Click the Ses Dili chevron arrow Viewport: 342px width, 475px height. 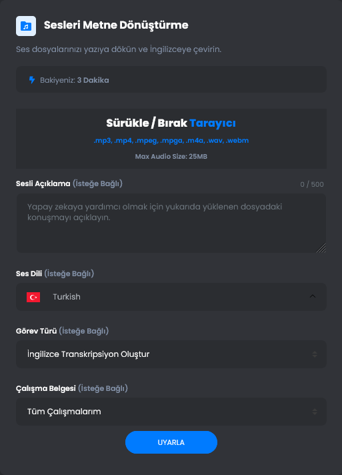tap(313, 296)
